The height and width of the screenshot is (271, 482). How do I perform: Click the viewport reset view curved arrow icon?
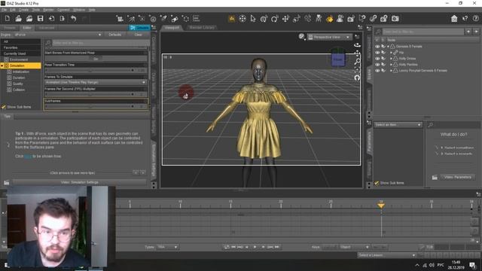357,78
